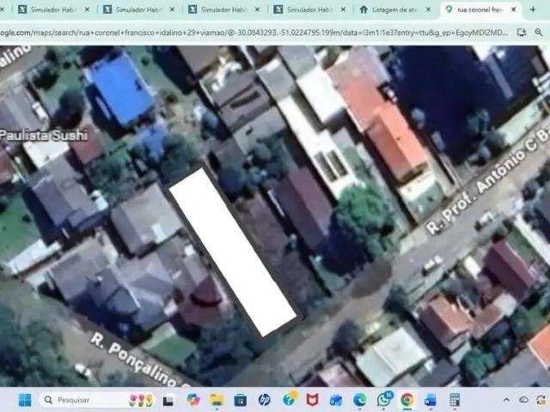Close the rua coronel fra tab
This screenshot has height=412, width=550.
point(514,9)
